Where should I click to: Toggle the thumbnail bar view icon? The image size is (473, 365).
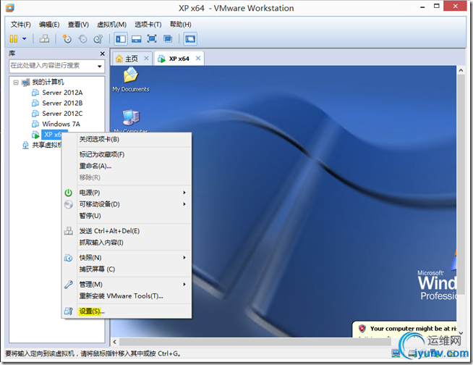[137, 38]
